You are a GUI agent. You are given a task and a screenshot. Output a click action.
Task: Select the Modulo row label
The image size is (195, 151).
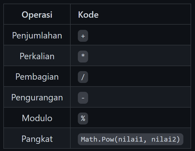click(x=37, y=118)
